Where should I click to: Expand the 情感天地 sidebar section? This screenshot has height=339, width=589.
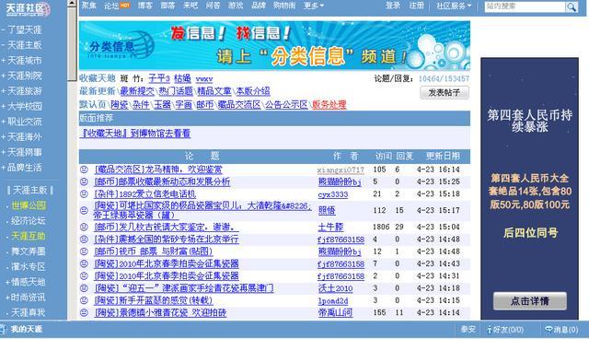(25, 282)
